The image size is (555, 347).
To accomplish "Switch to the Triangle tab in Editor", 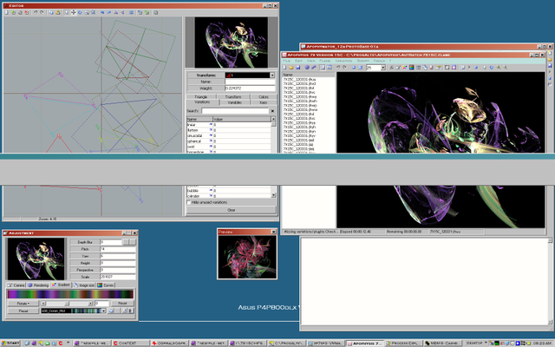I will tap(202, 95).
